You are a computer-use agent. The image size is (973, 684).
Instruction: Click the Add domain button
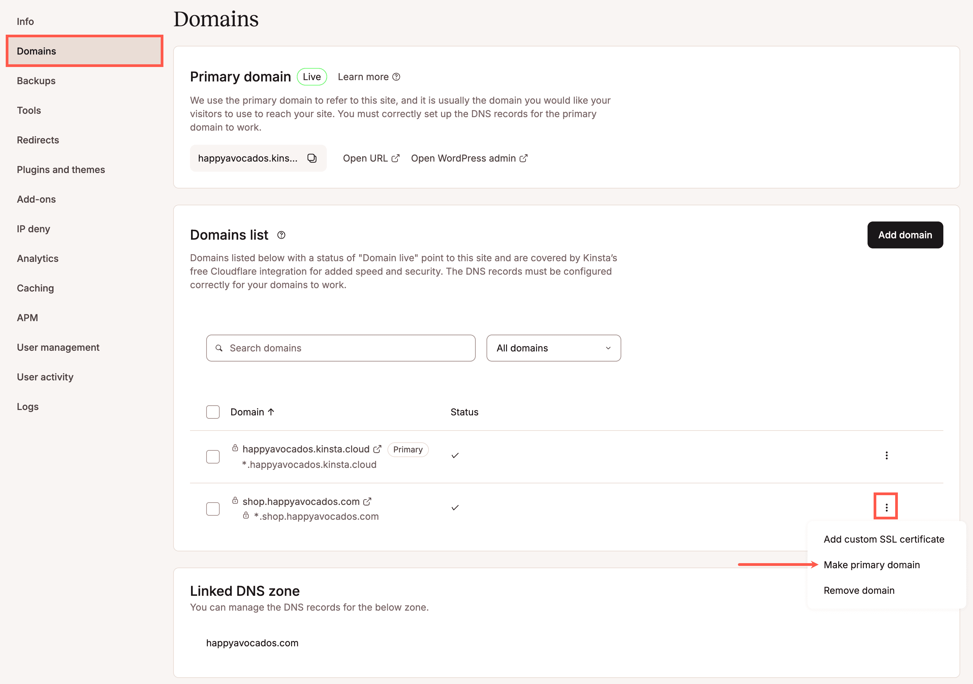pyautogui.click(x=905, y=235)
